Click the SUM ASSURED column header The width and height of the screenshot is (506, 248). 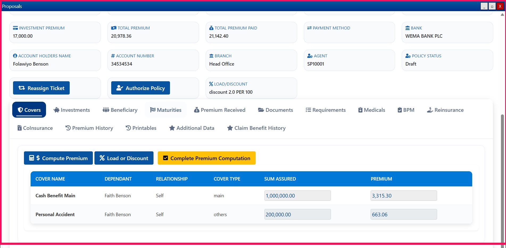pos(280,179)
